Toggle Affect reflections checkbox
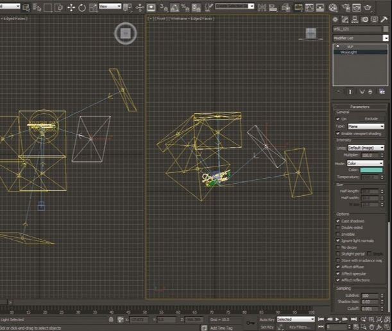This screenshot has width=392, height=331. coord(338,280)
